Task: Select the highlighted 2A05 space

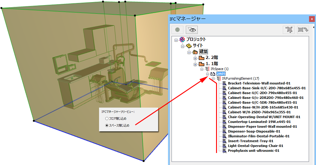Action: [x=221, y=74]
